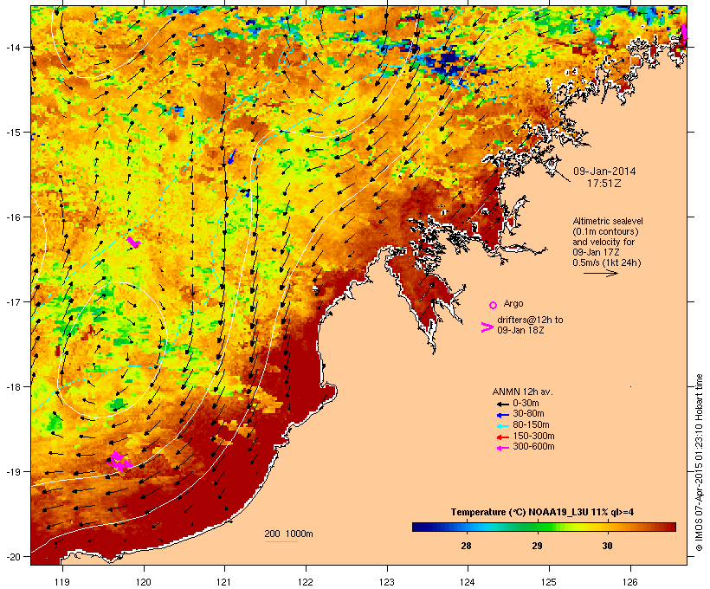Click the 0.5m/s (1kt 24h) label

pyautogui.click(x=607, y=262)
